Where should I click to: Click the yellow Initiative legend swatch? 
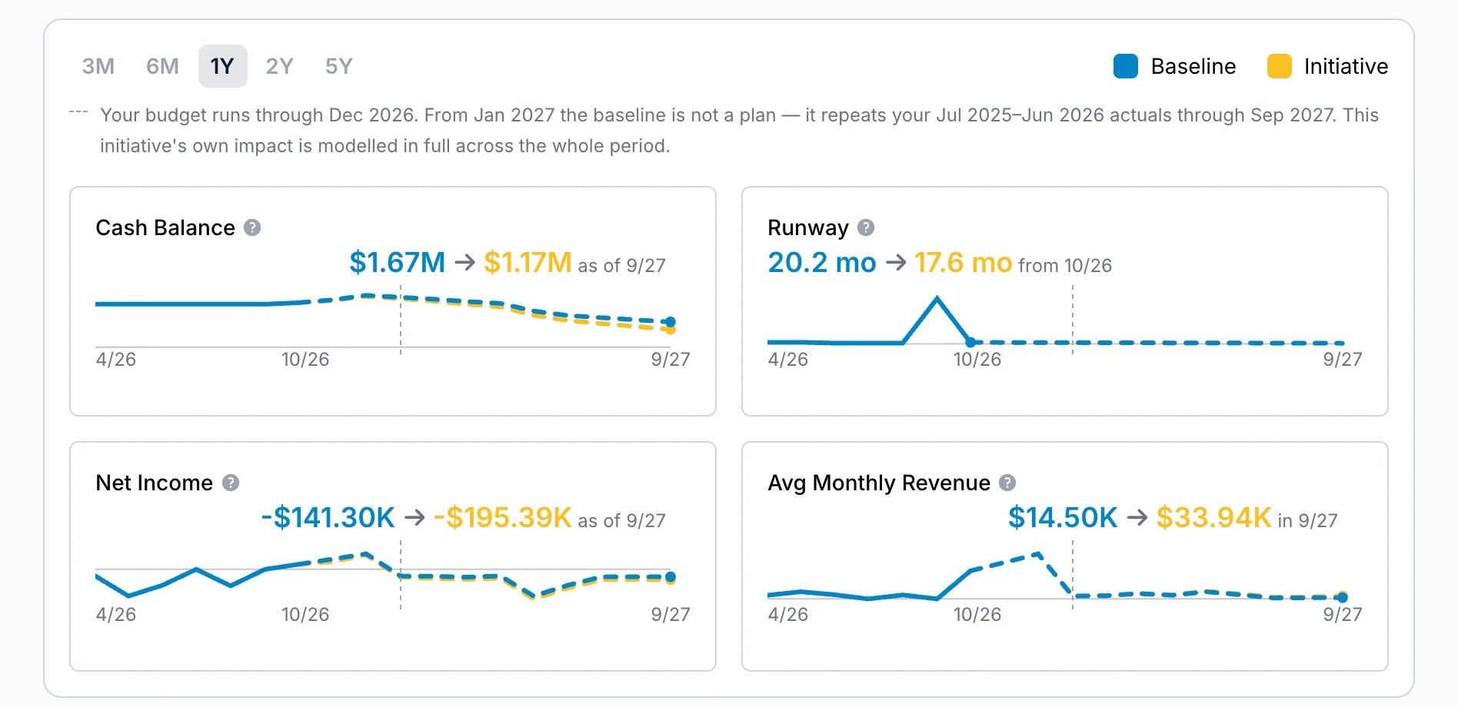[1280, 66]
